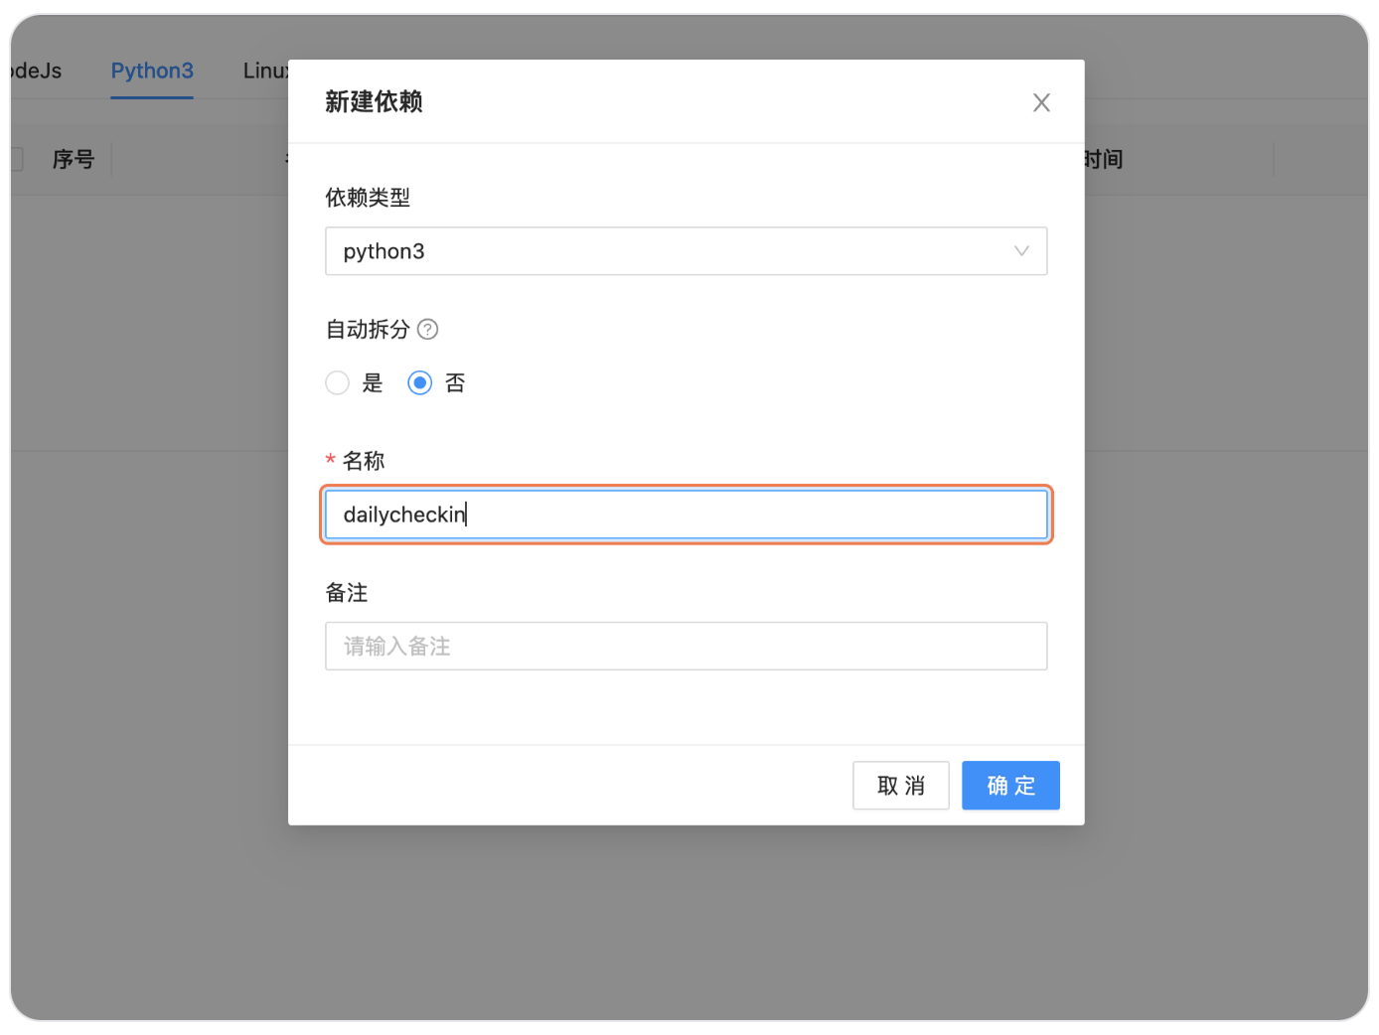Click the 备注 field label

click(347, 593)
